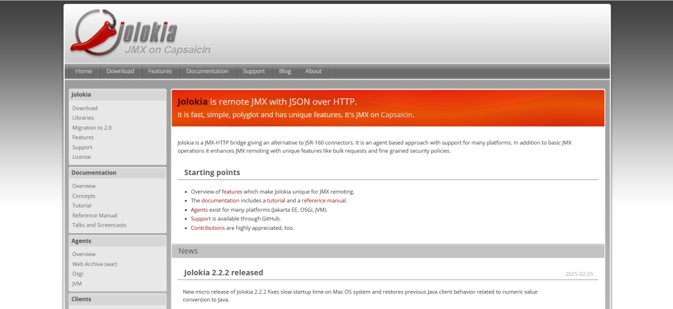Click the news date 2025-02-05

[x=579, y=274]
